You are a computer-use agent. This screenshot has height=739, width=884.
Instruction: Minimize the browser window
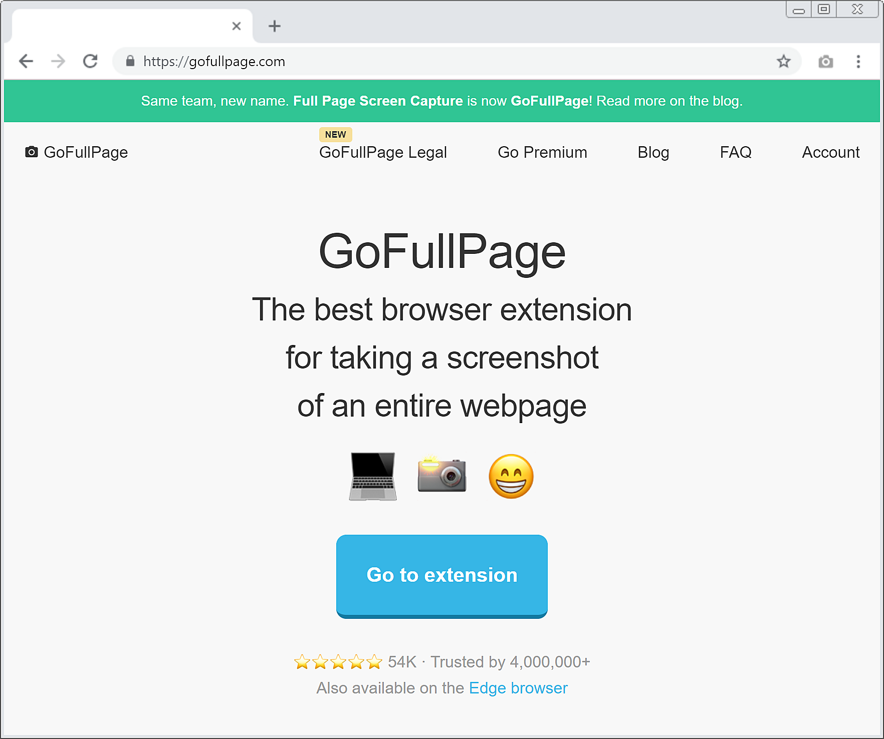pyautogui.click(x=799, y=10)
